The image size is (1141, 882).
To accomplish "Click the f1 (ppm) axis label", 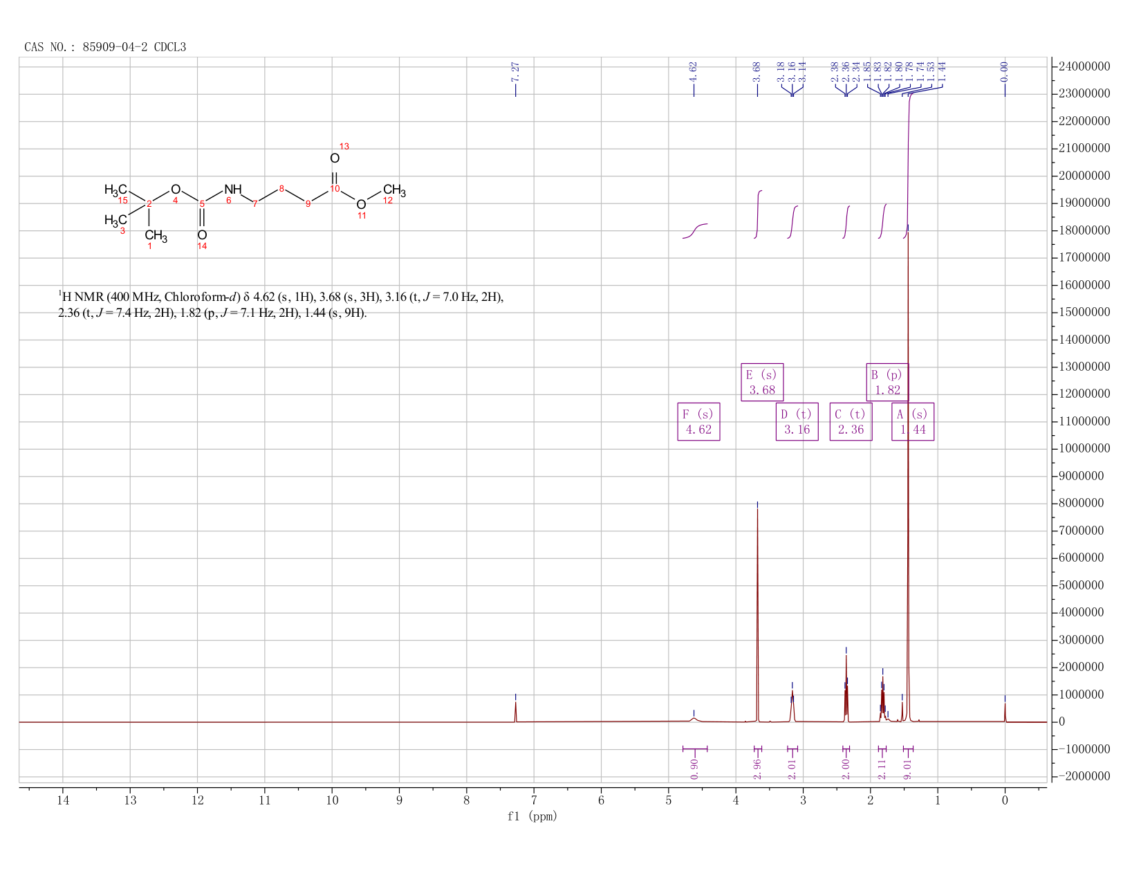I will (x=532, y=816).
